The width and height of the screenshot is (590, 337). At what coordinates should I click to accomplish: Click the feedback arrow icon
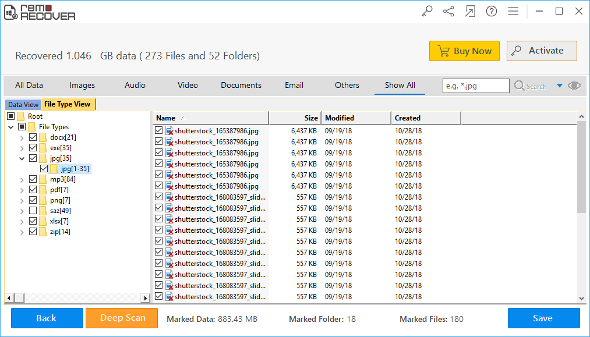click(x=470, y=11)
